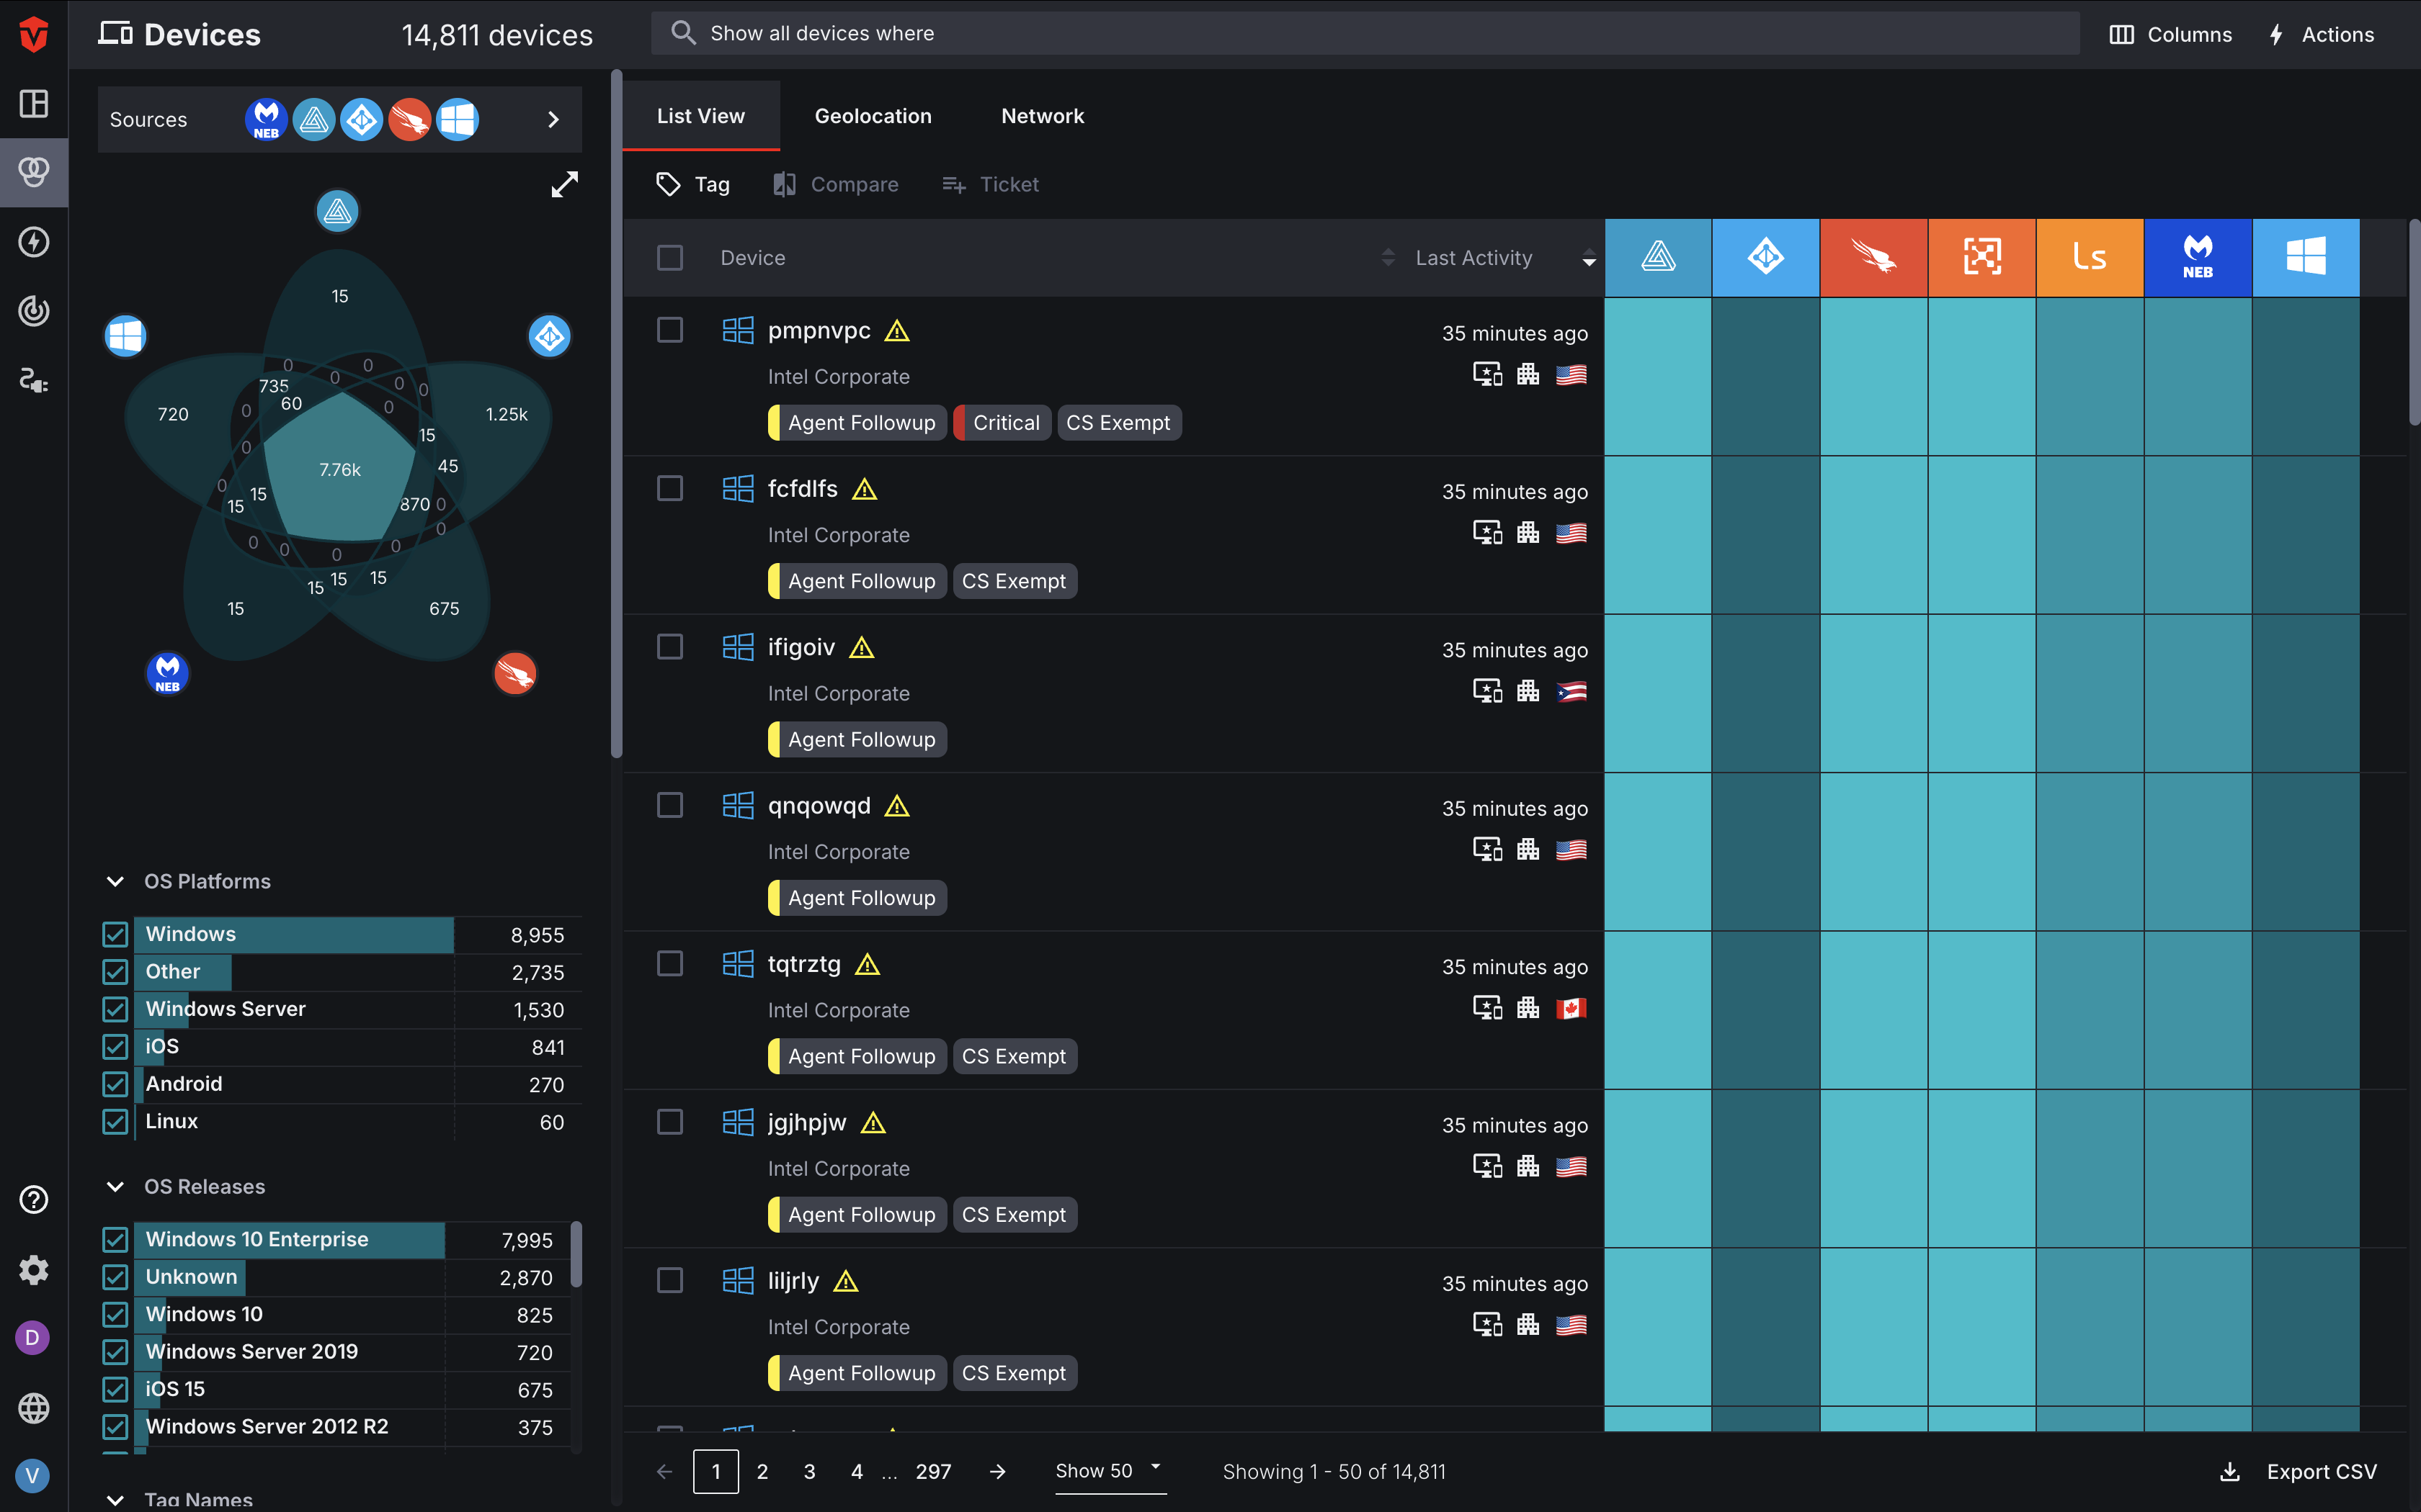Open the lightning bolt circle sidebar icon

pos(34,241)
